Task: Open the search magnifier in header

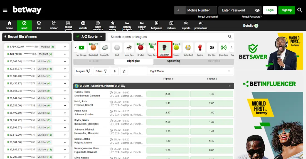Action: (300, 10)
